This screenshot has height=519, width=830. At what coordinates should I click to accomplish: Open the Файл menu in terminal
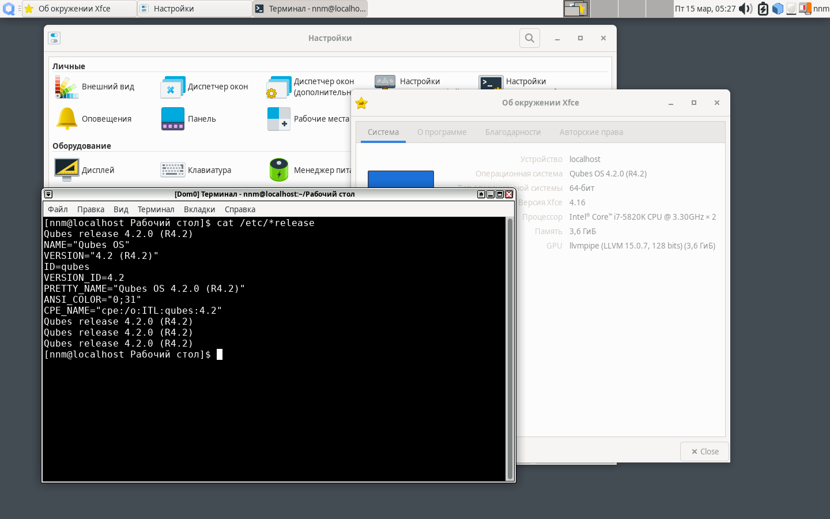click(x=58, y=209)
